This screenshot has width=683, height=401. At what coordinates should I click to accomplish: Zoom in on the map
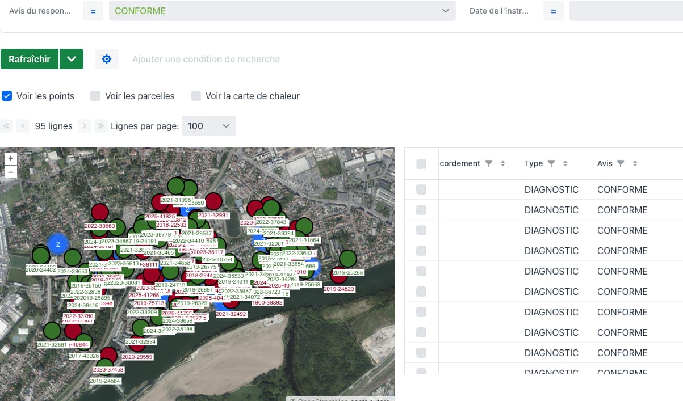(10, 158)
